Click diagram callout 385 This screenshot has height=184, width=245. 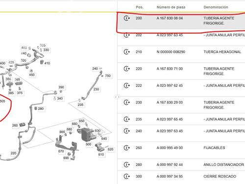(11, 93)
